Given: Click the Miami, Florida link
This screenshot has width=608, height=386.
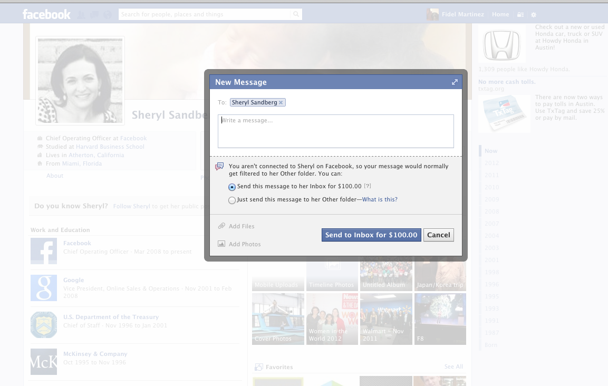Looking at the screenshot, I should (x=82, y=163).
